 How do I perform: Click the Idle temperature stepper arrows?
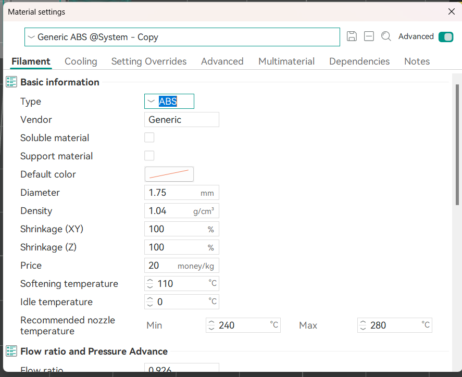tap(150, 302)
